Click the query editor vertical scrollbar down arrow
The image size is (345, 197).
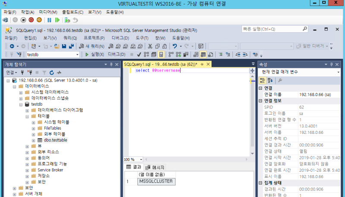tap(252, 154)
